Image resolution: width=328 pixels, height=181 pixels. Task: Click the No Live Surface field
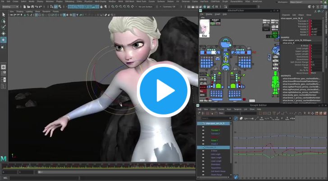(146, 7)
